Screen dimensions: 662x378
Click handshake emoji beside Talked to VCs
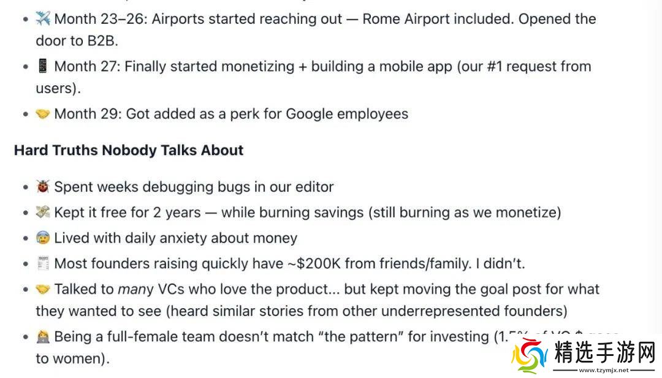(x=42, y=289)
